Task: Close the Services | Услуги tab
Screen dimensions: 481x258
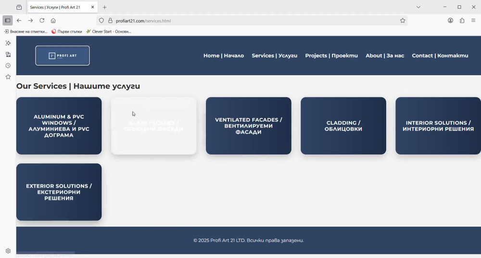Action: [x=93, y=7]
